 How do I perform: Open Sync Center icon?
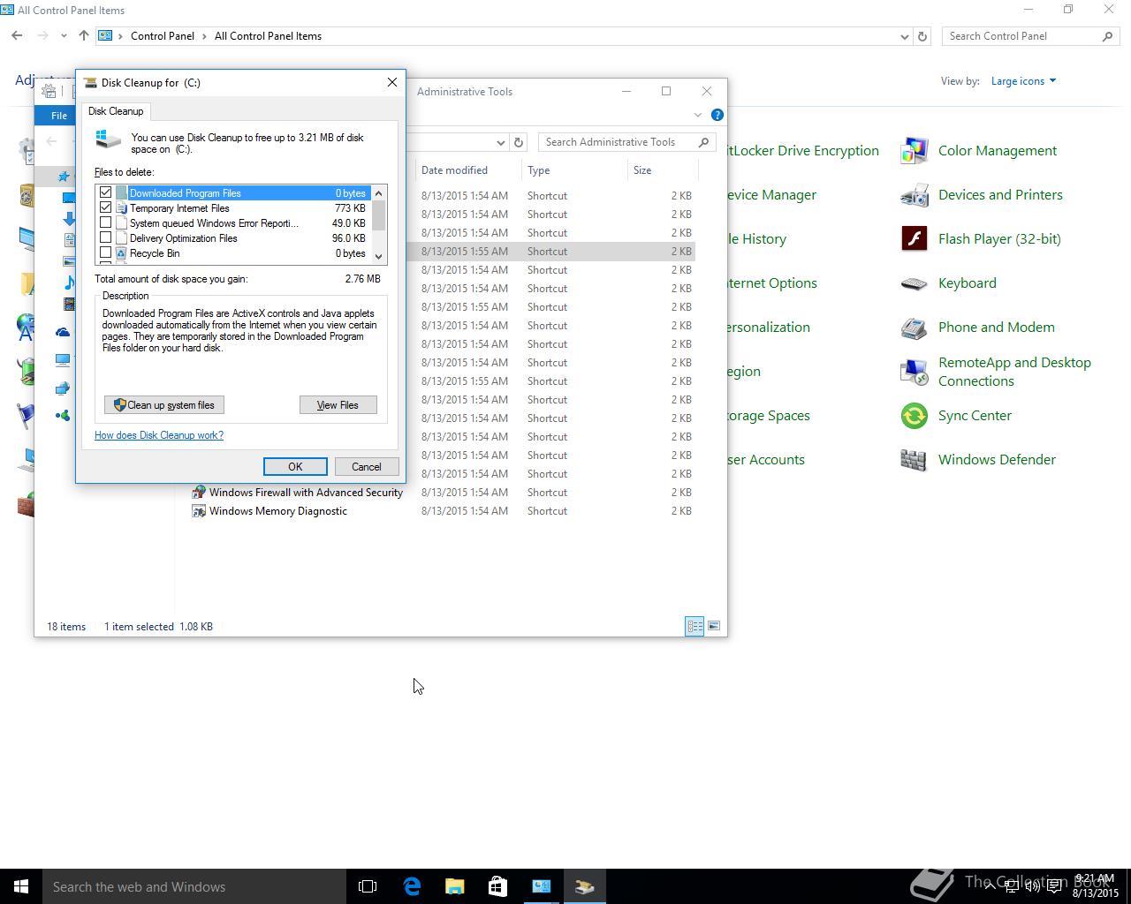[914, 416]
